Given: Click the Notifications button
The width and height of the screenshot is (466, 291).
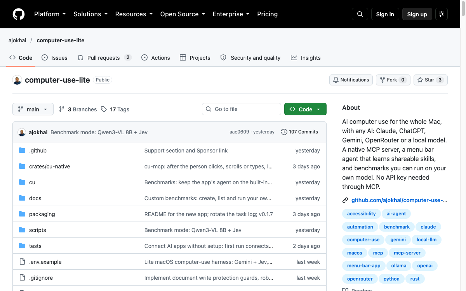Looking at the screenshot, I should point(351,80).
